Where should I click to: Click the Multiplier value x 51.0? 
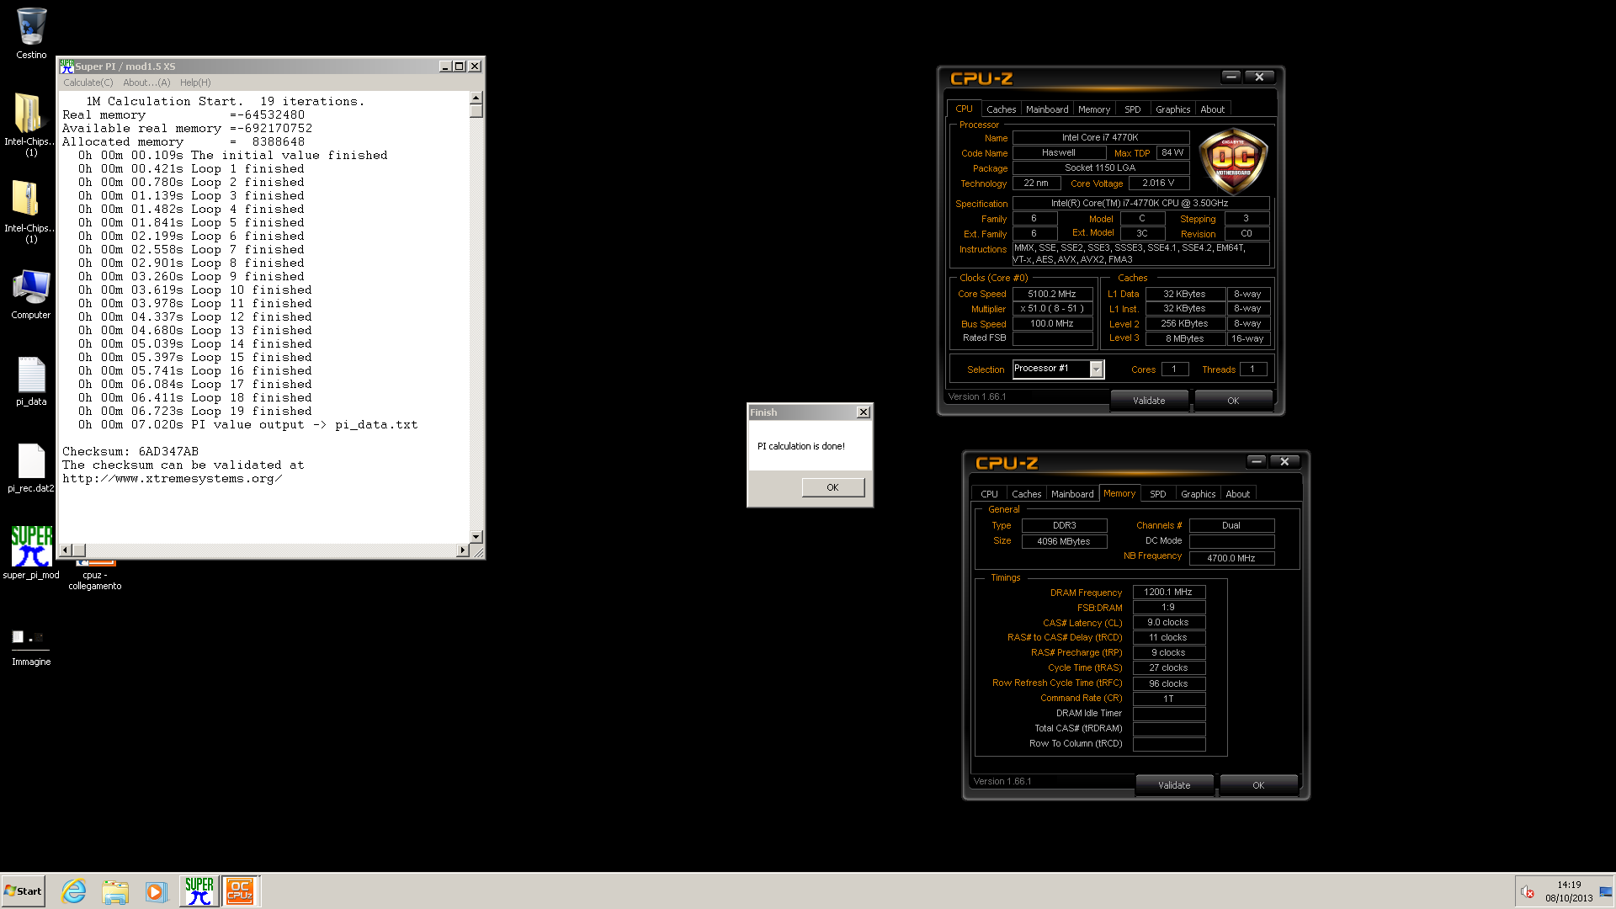click(x=1052, y=309)
